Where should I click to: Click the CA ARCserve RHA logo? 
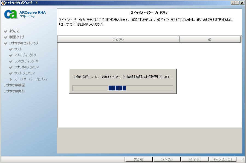coord(11,14)
